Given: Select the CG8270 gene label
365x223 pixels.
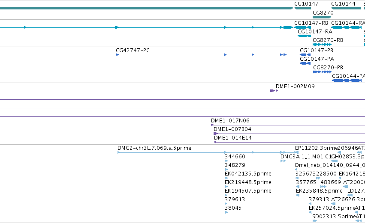Looking at the screenshot, I should click(323, 13).
